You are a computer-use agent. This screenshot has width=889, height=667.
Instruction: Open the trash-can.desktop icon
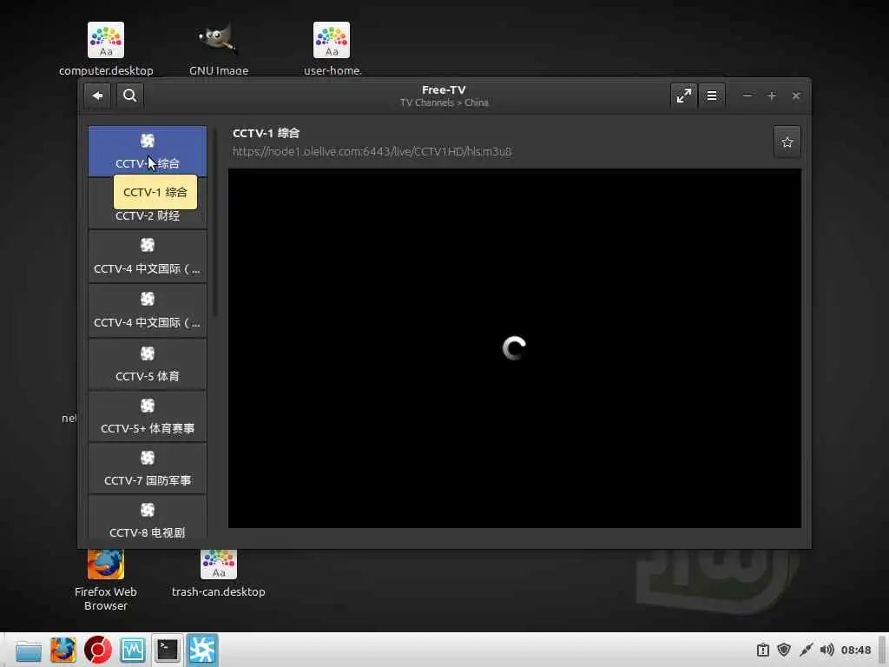pyautogui.click(x=219, y=573)
